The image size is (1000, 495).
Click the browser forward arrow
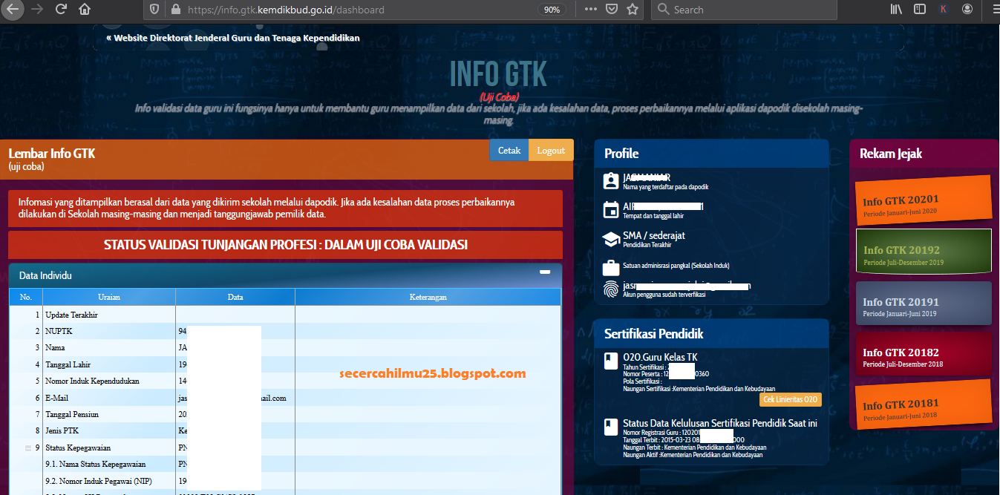pyautogui.click(x=37, y=10)
